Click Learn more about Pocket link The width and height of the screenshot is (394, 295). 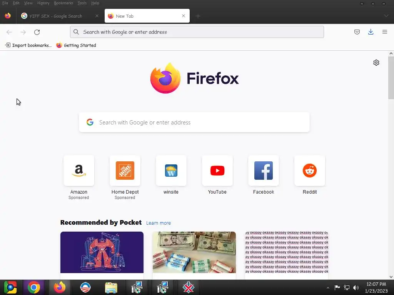[x=158, y=223]
